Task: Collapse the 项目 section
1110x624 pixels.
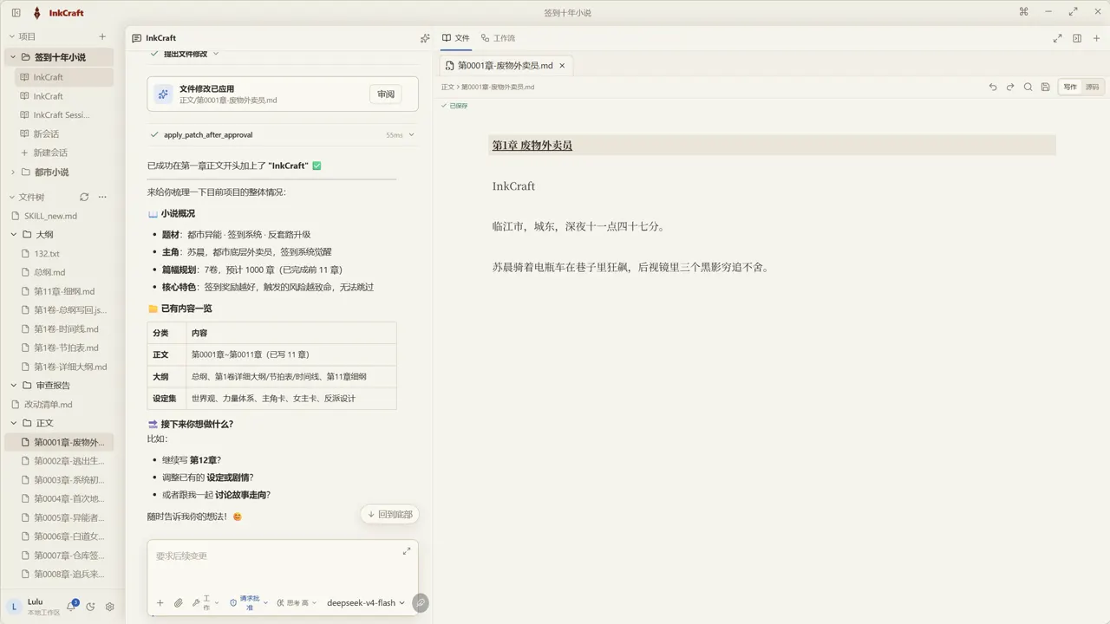Action: coord(12,36)
